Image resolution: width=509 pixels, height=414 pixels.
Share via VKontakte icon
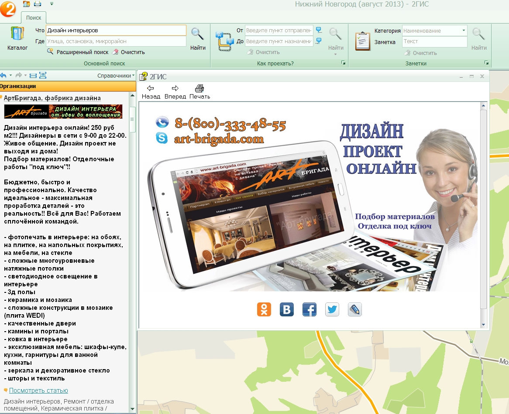pos(287,309)
